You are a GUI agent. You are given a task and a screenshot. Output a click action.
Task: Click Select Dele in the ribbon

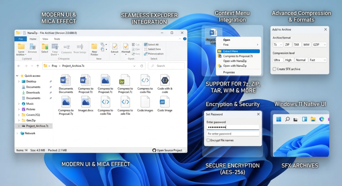[x=152, y=49]
